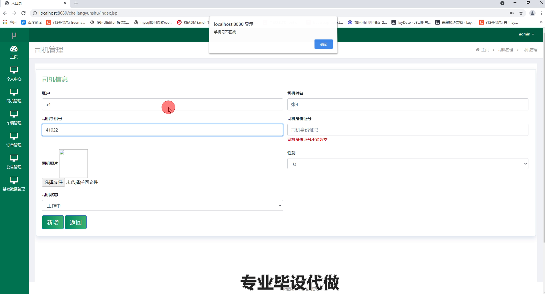Viewport: 545px width, 294px height.
Task: Open 公告管理 monitor icon in sidebar
Action: 14,158
